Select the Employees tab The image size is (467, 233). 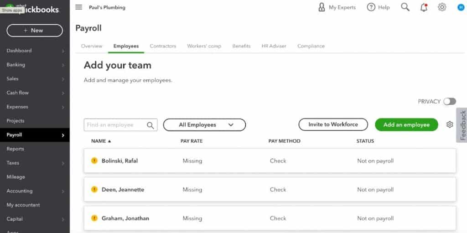coord(126,46)
